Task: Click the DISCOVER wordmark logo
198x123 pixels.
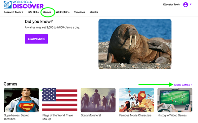Action: [28, 6]
